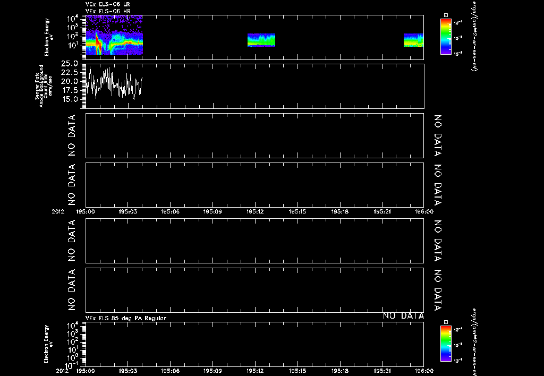Screen dimensions: 544x376
Task: Click the horizontal 'NO DATA' text above the bottom panel
Action: coord(403,315)
